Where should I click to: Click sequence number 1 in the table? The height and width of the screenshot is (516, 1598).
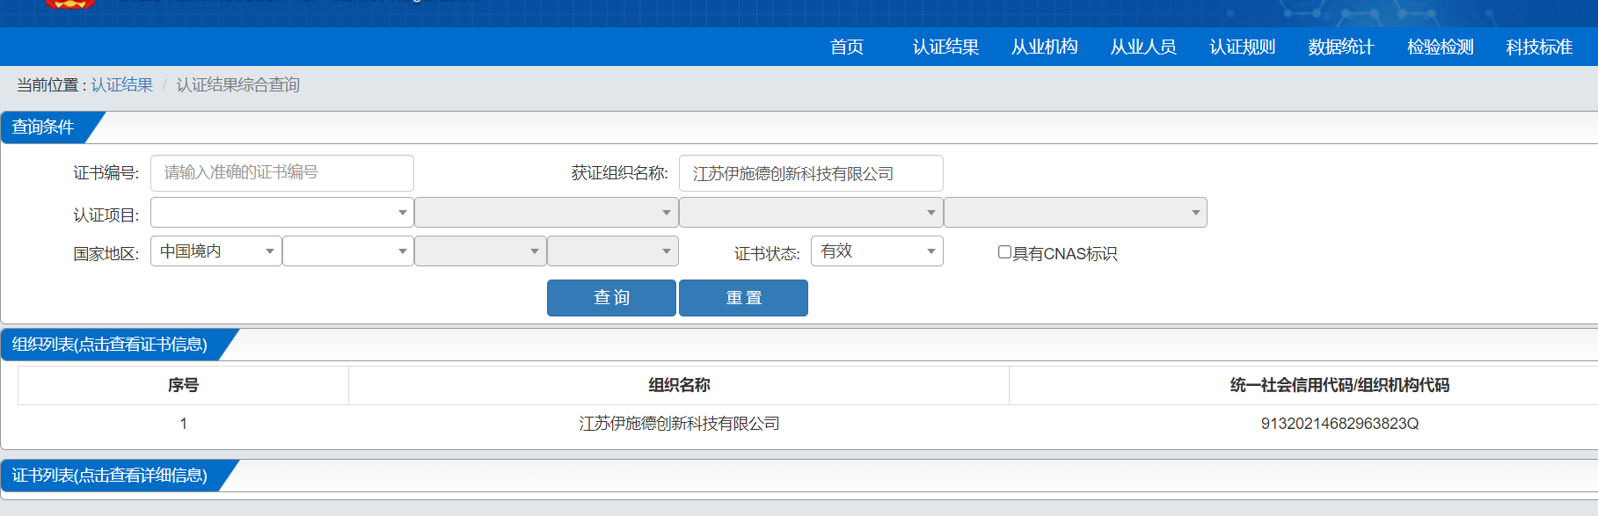tap(183, 424)
